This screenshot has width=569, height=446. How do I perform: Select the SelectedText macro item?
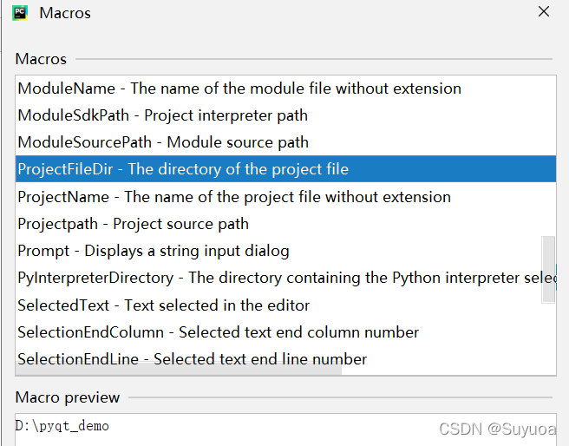pos(163,305)
